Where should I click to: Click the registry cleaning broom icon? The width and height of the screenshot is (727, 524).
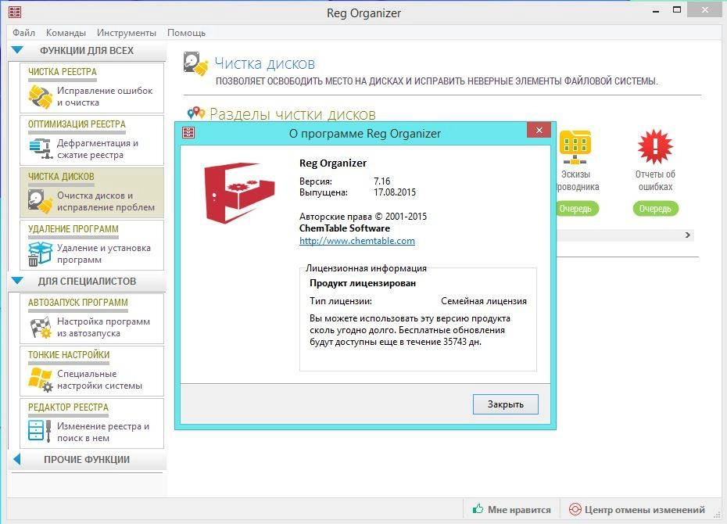click(41, 96)
